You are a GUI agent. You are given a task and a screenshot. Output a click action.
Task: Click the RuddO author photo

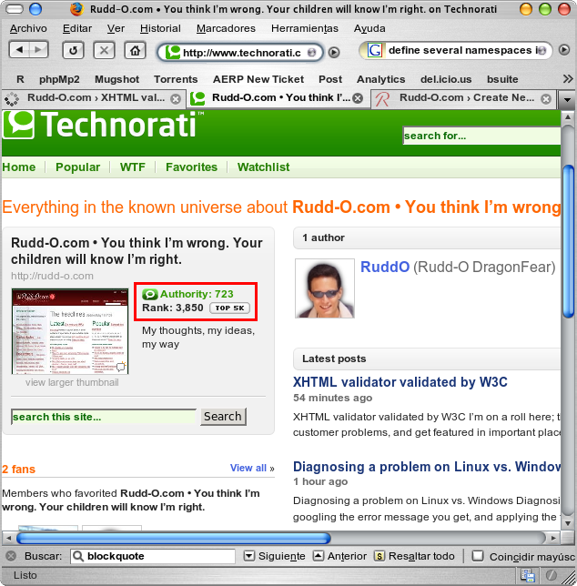pos(325,288)
